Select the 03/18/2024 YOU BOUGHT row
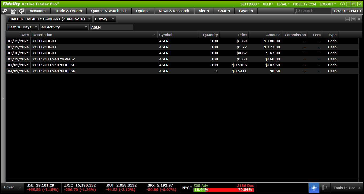The image size is (364, 194). pyautogui.click(x=182, y=53)
